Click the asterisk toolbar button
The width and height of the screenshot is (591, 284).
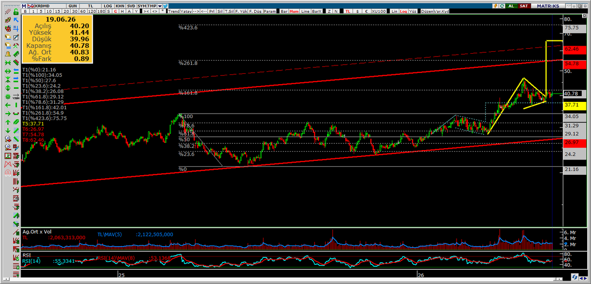[163, 11]
